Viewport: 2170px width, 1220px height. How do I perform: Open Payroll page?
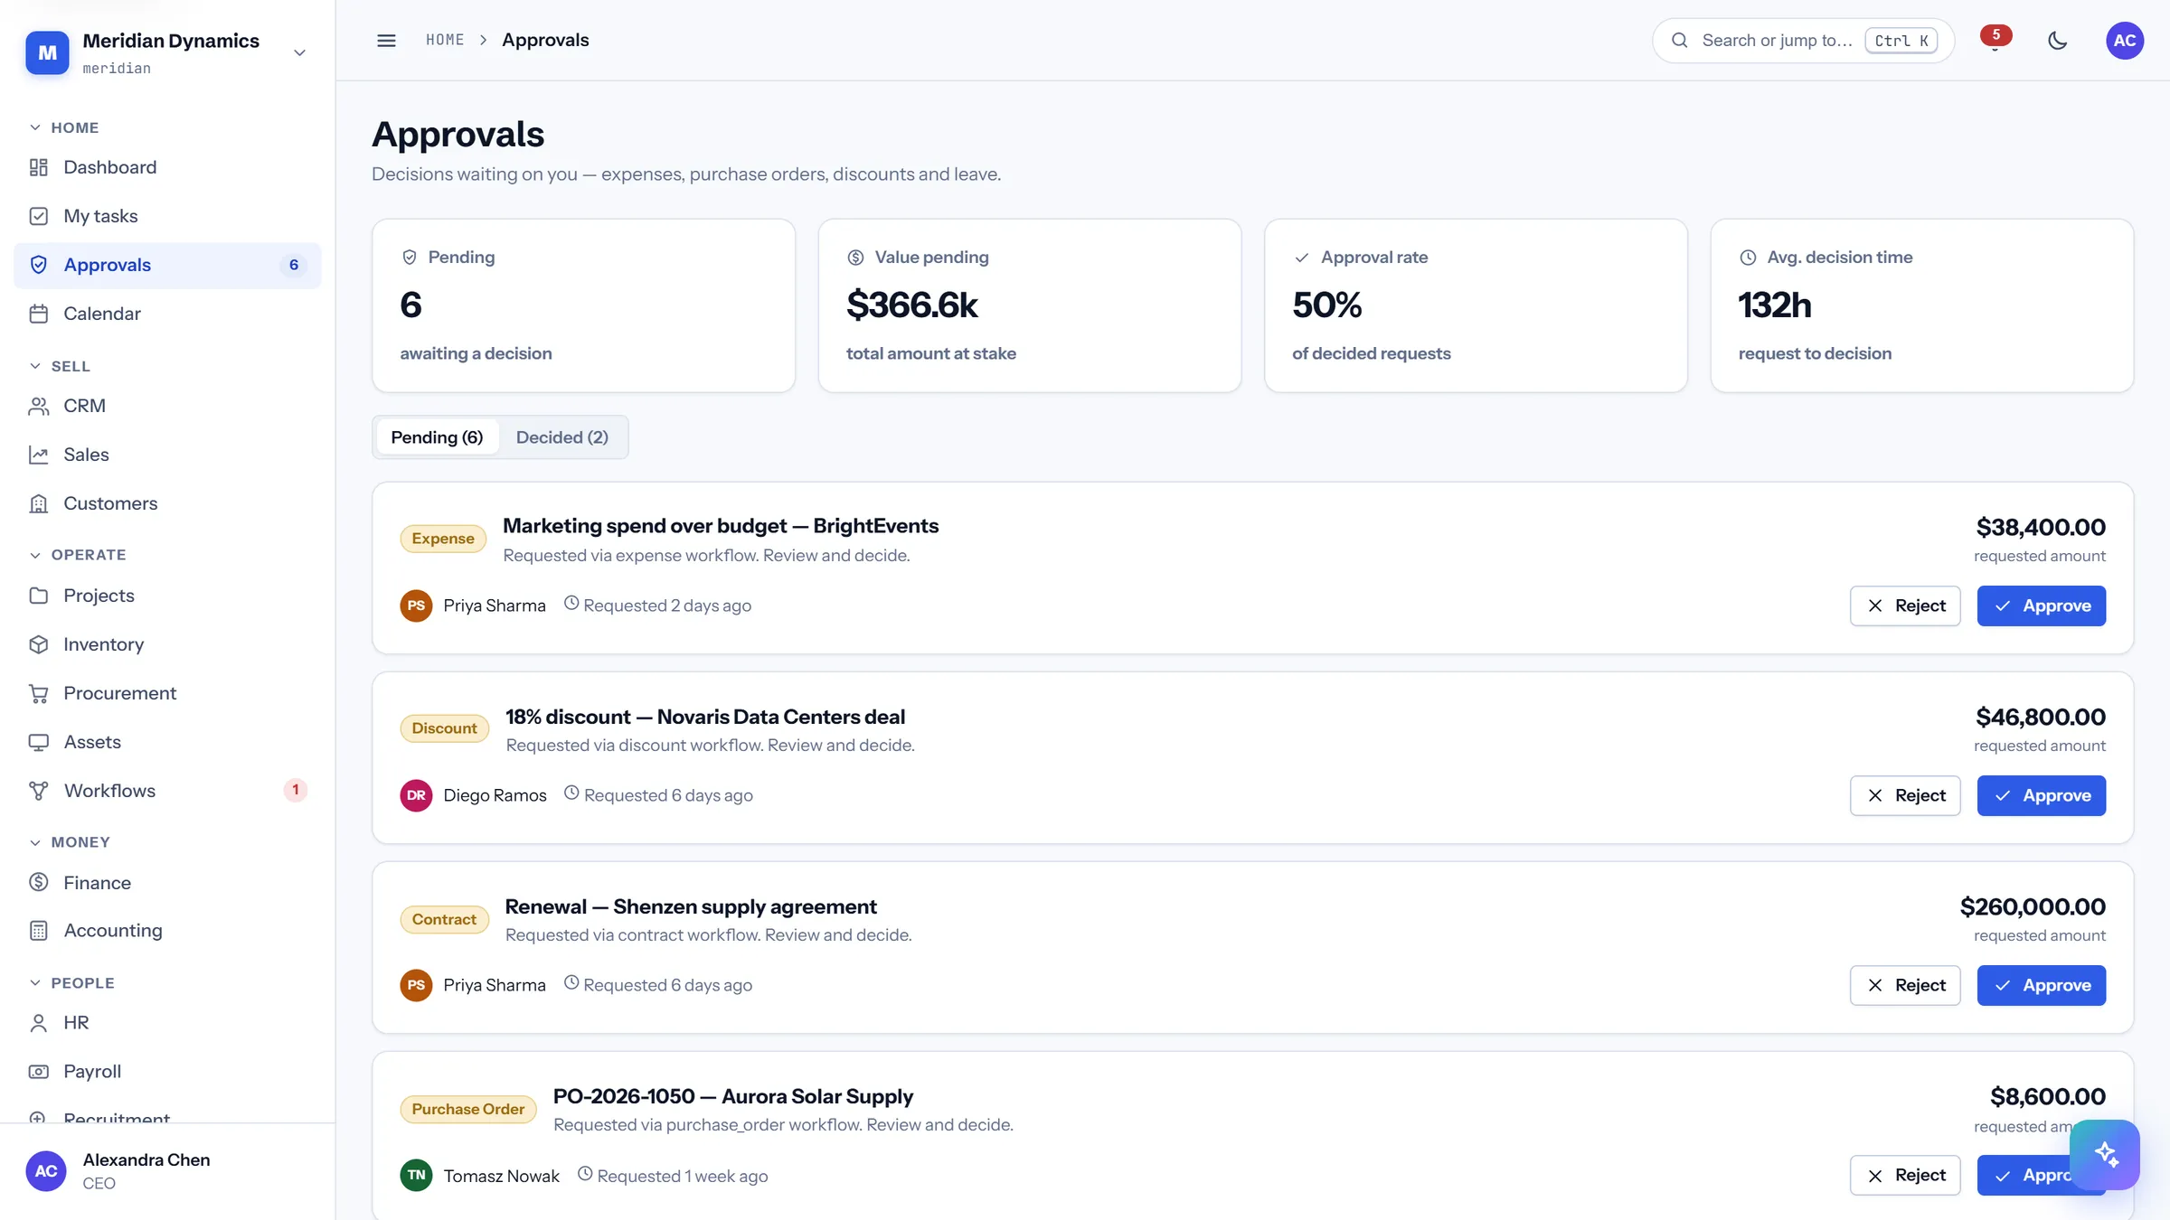[167, 1072]
